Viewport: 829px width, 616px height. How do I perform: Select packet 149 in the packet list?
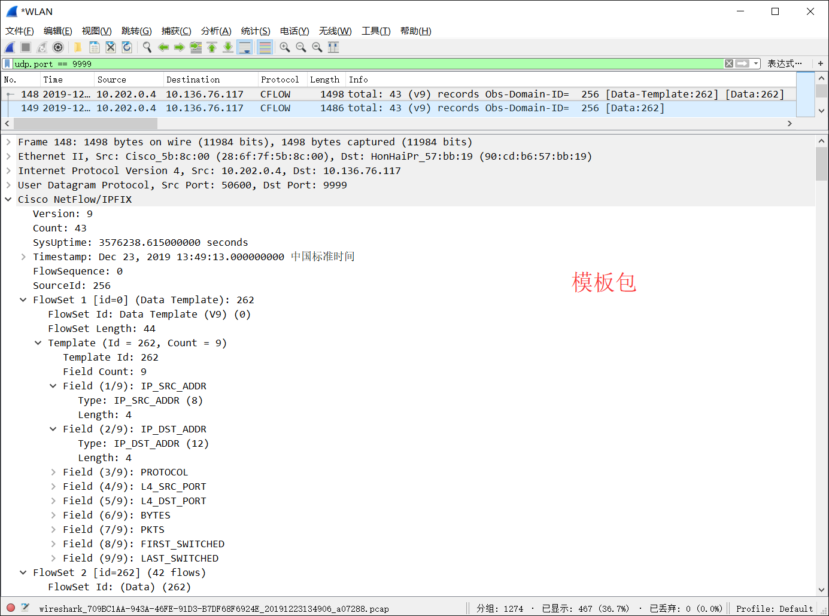(239, 108)
